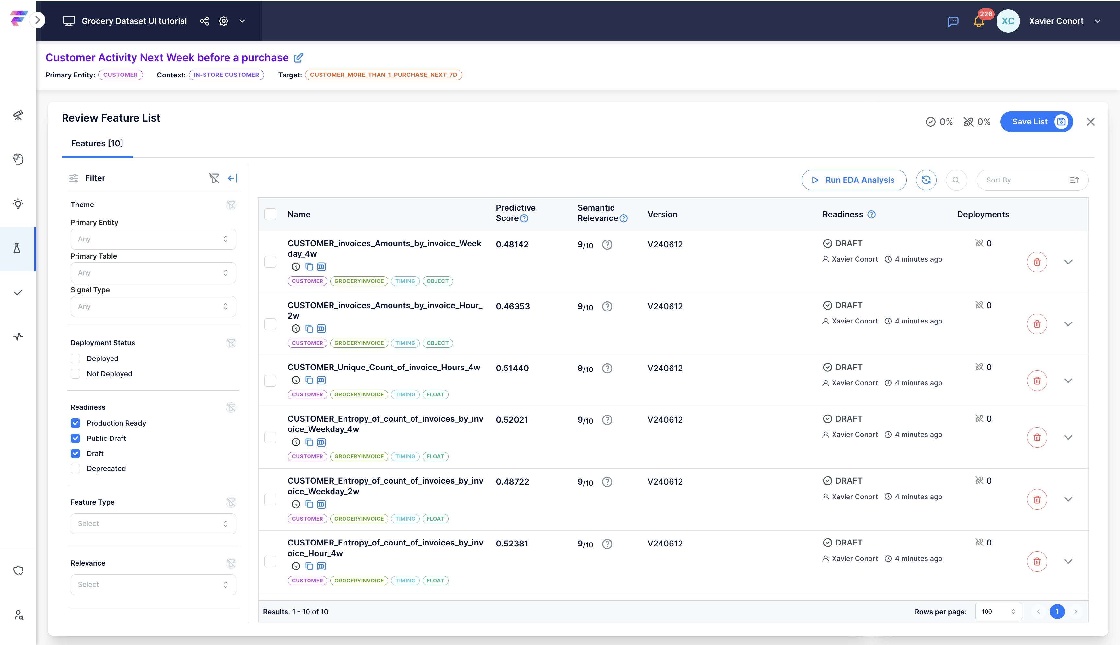Expand Entropy Weekday_4w row details
This screenshot has height=645, width=1120.
point(1068,438)
